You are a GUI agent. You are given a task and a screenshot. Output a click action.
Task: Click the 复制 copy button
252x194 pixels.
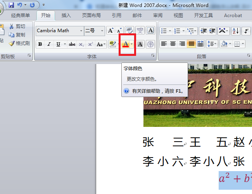(17, 35)
